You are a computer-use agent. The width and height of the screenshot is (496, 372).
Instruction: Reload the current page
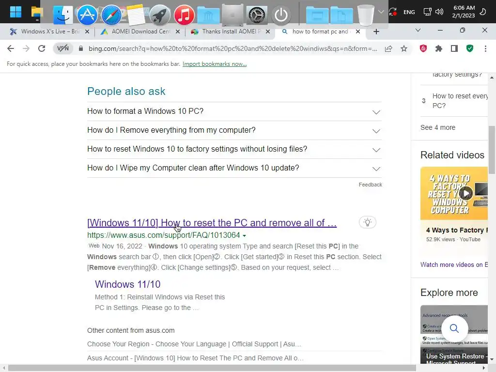point(42,48)
